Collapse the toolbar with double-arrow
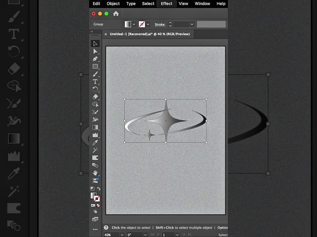This screenshot has width=317, height=237. (x=92, y=32)
